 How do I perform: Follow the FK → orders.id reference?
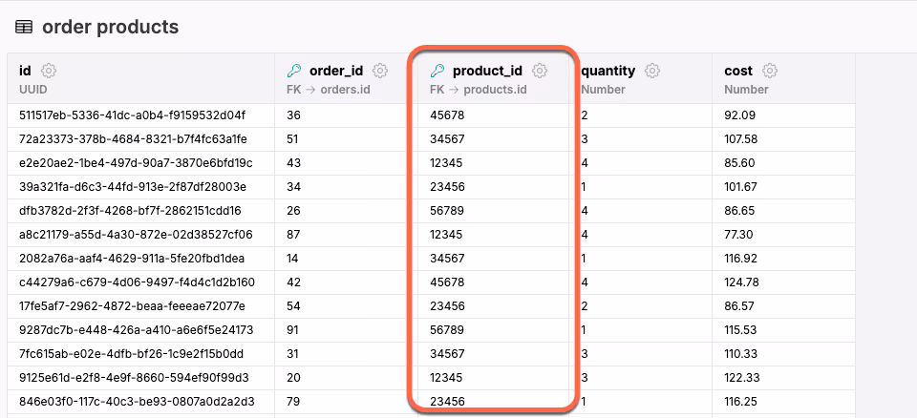328,90
